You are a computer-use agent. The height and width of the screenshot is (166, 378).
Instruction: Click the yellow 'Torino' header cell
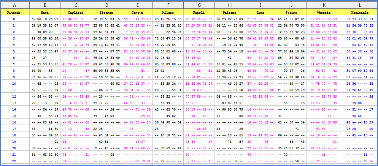[291, 12]
